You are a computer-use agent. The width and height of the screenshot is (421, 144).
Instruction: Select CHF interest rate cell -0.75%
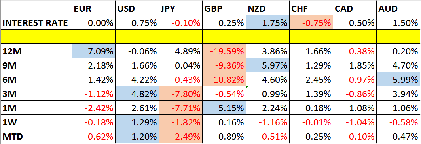(x=311, y=22)
